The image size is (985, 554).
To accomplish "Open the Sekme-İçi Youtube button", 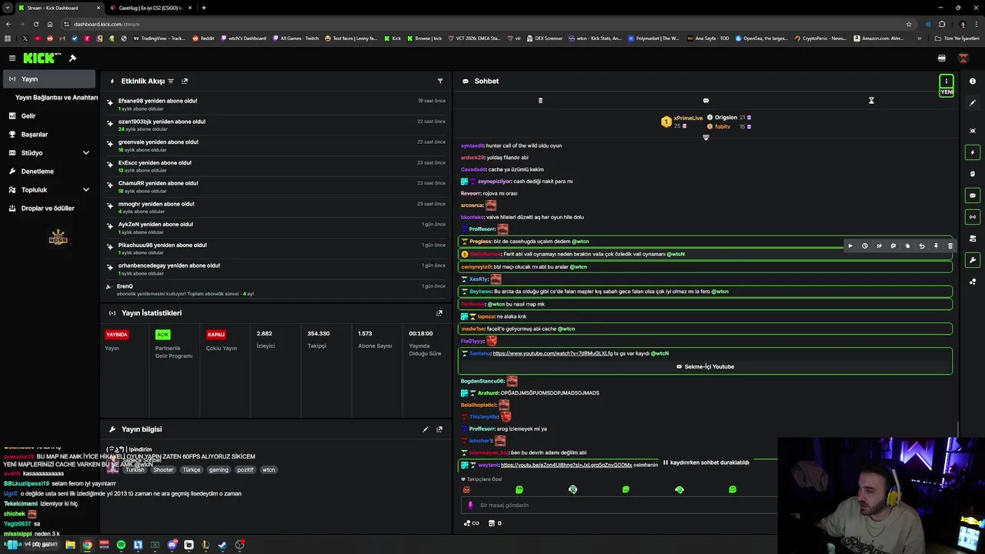I will pos(705,367).
